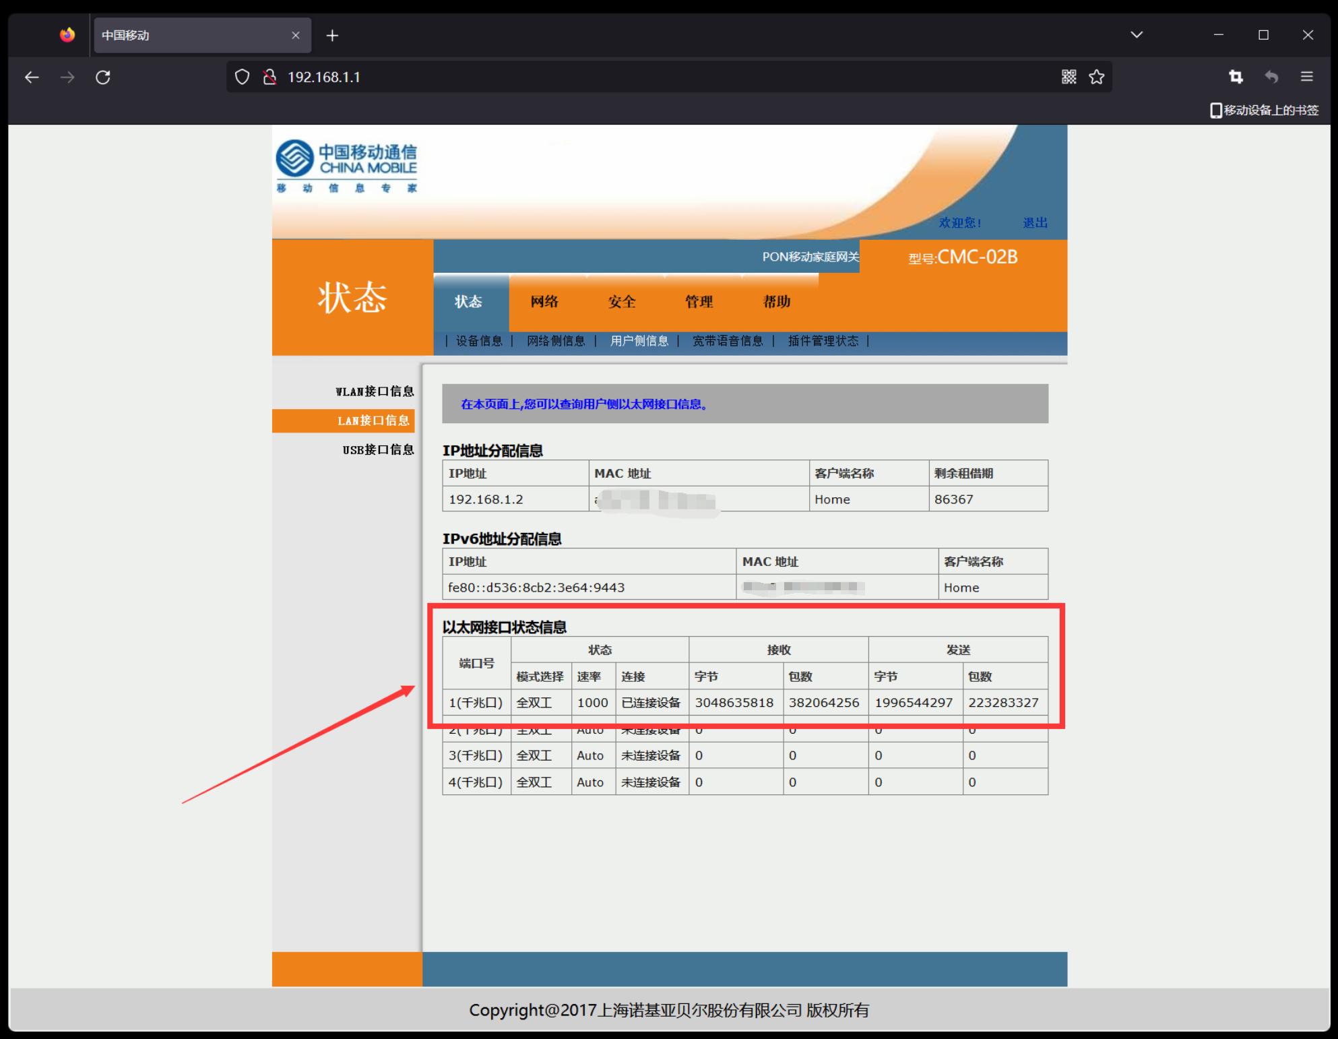Click the browser back arrow
The width and height of the screenshot is (1338, 1039).
[32, 77]
